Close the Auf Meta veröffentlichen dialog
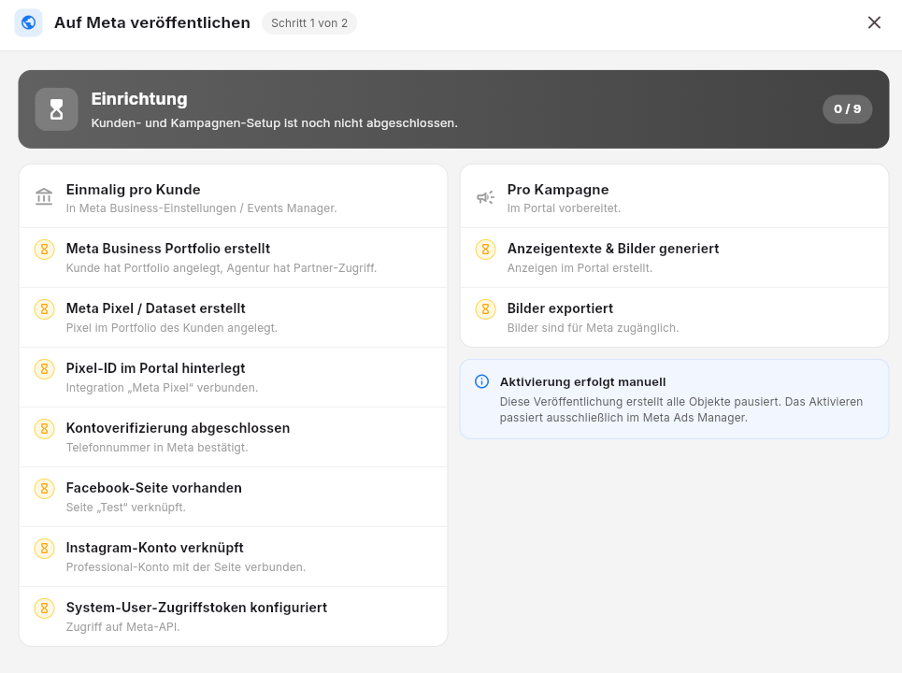The image size is (902, 673). point(874,22)
